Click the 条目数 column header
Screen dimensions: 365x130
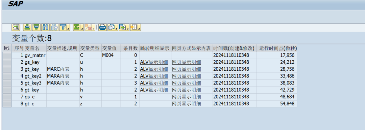tap(130, 48)
